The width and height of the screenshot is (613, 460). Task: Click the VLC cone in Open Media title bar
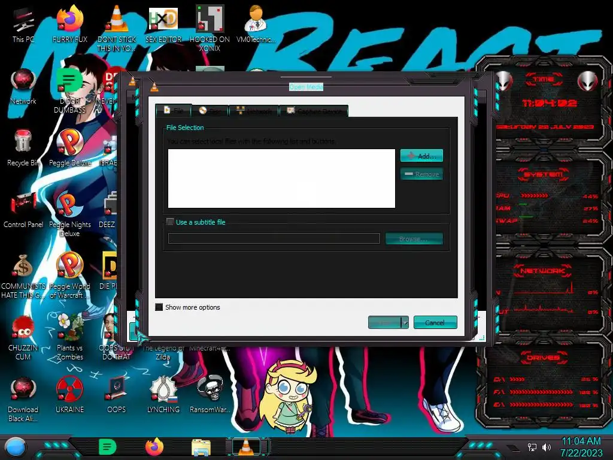point(154,87)
